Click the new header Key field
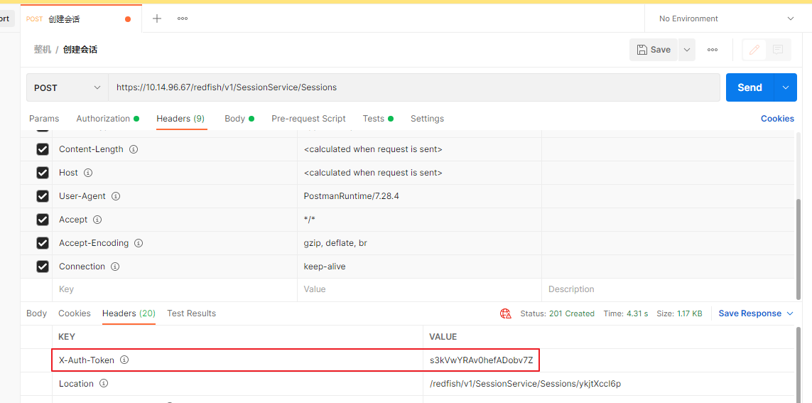Screen dimensions: 812x403 point(175,289)
